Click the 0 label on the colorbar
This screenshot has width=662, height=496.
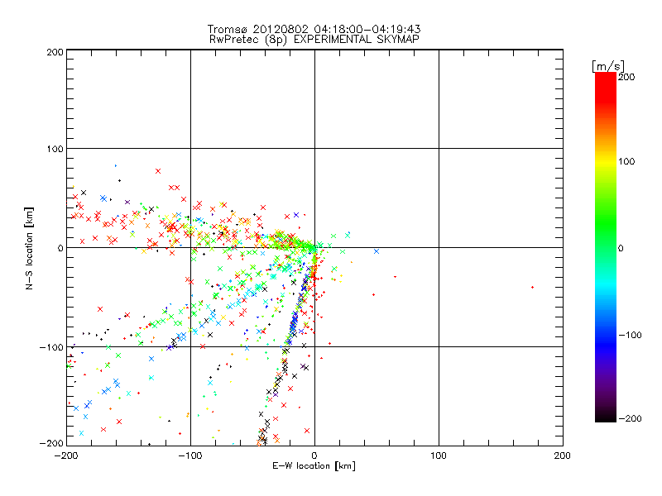[x=621, y=248]
